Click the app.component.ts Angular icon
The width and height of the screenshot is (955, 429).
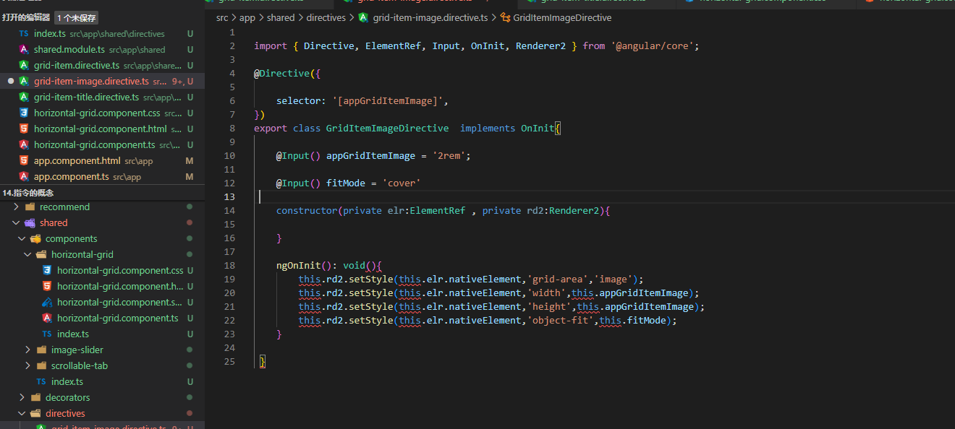24,177
